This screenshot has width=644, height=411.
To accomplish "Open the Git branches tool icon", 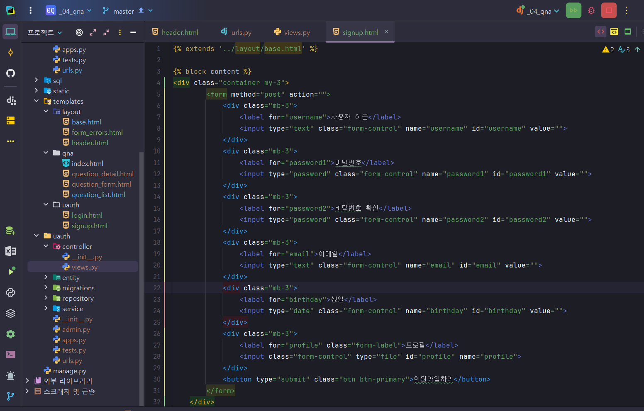I will pyautogui.click(x=10, y=396).
